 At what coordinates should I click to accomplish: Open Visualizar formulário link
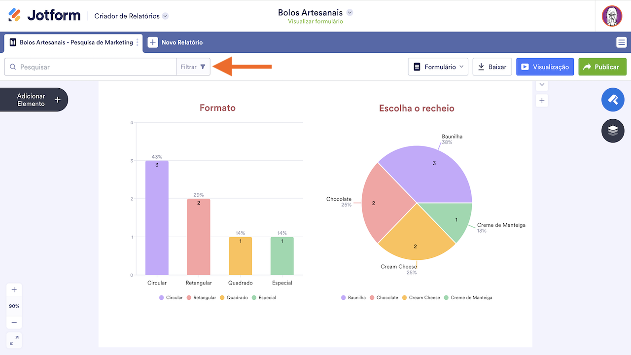[x=315, y=21]
